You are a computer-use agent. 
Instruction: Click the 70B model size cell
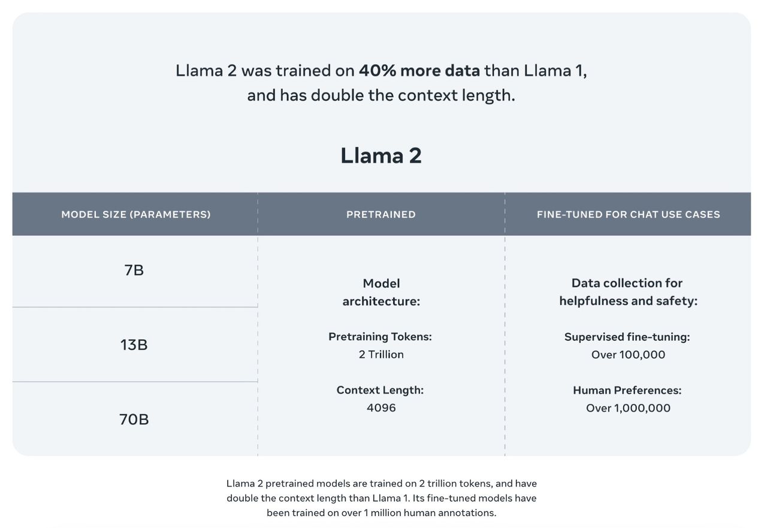pyautogui.click(x=134, y=420)
